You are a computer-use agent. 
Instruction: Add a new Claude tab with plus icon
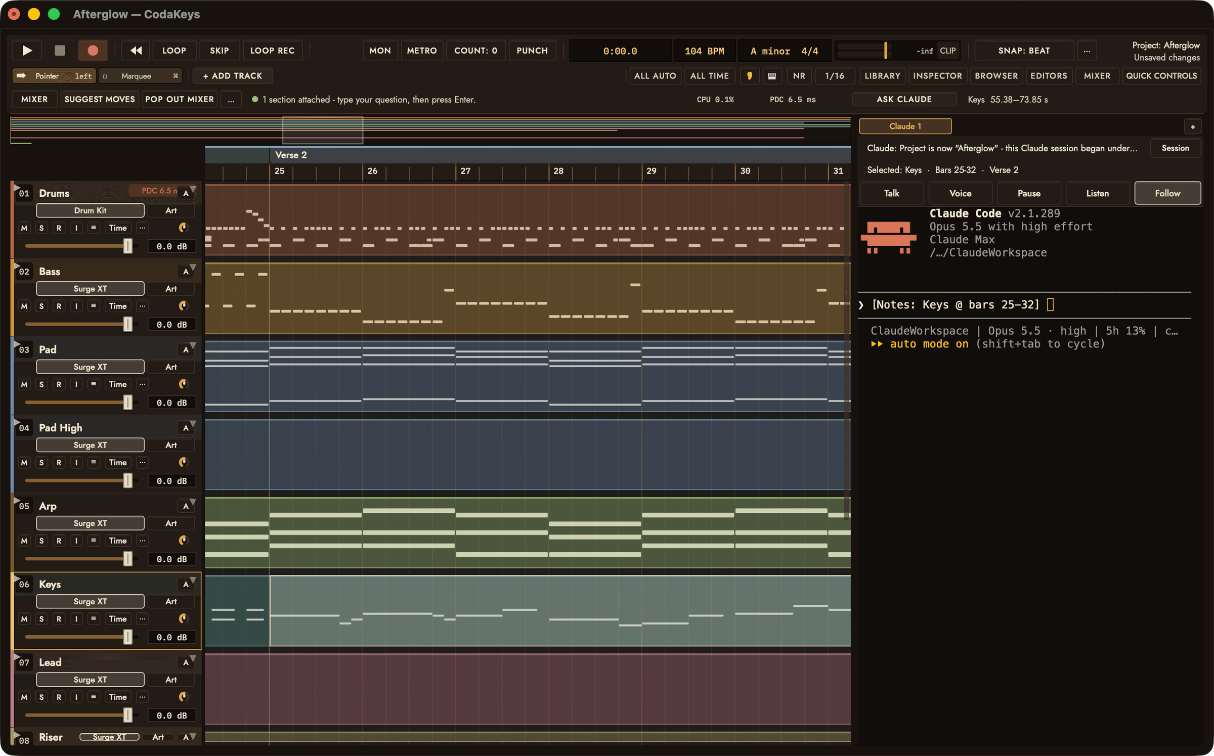(1192, 126)
